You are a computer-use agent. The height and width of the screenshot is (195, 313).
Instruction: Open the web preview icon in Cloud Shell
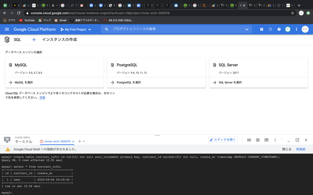tap(266, 140)
